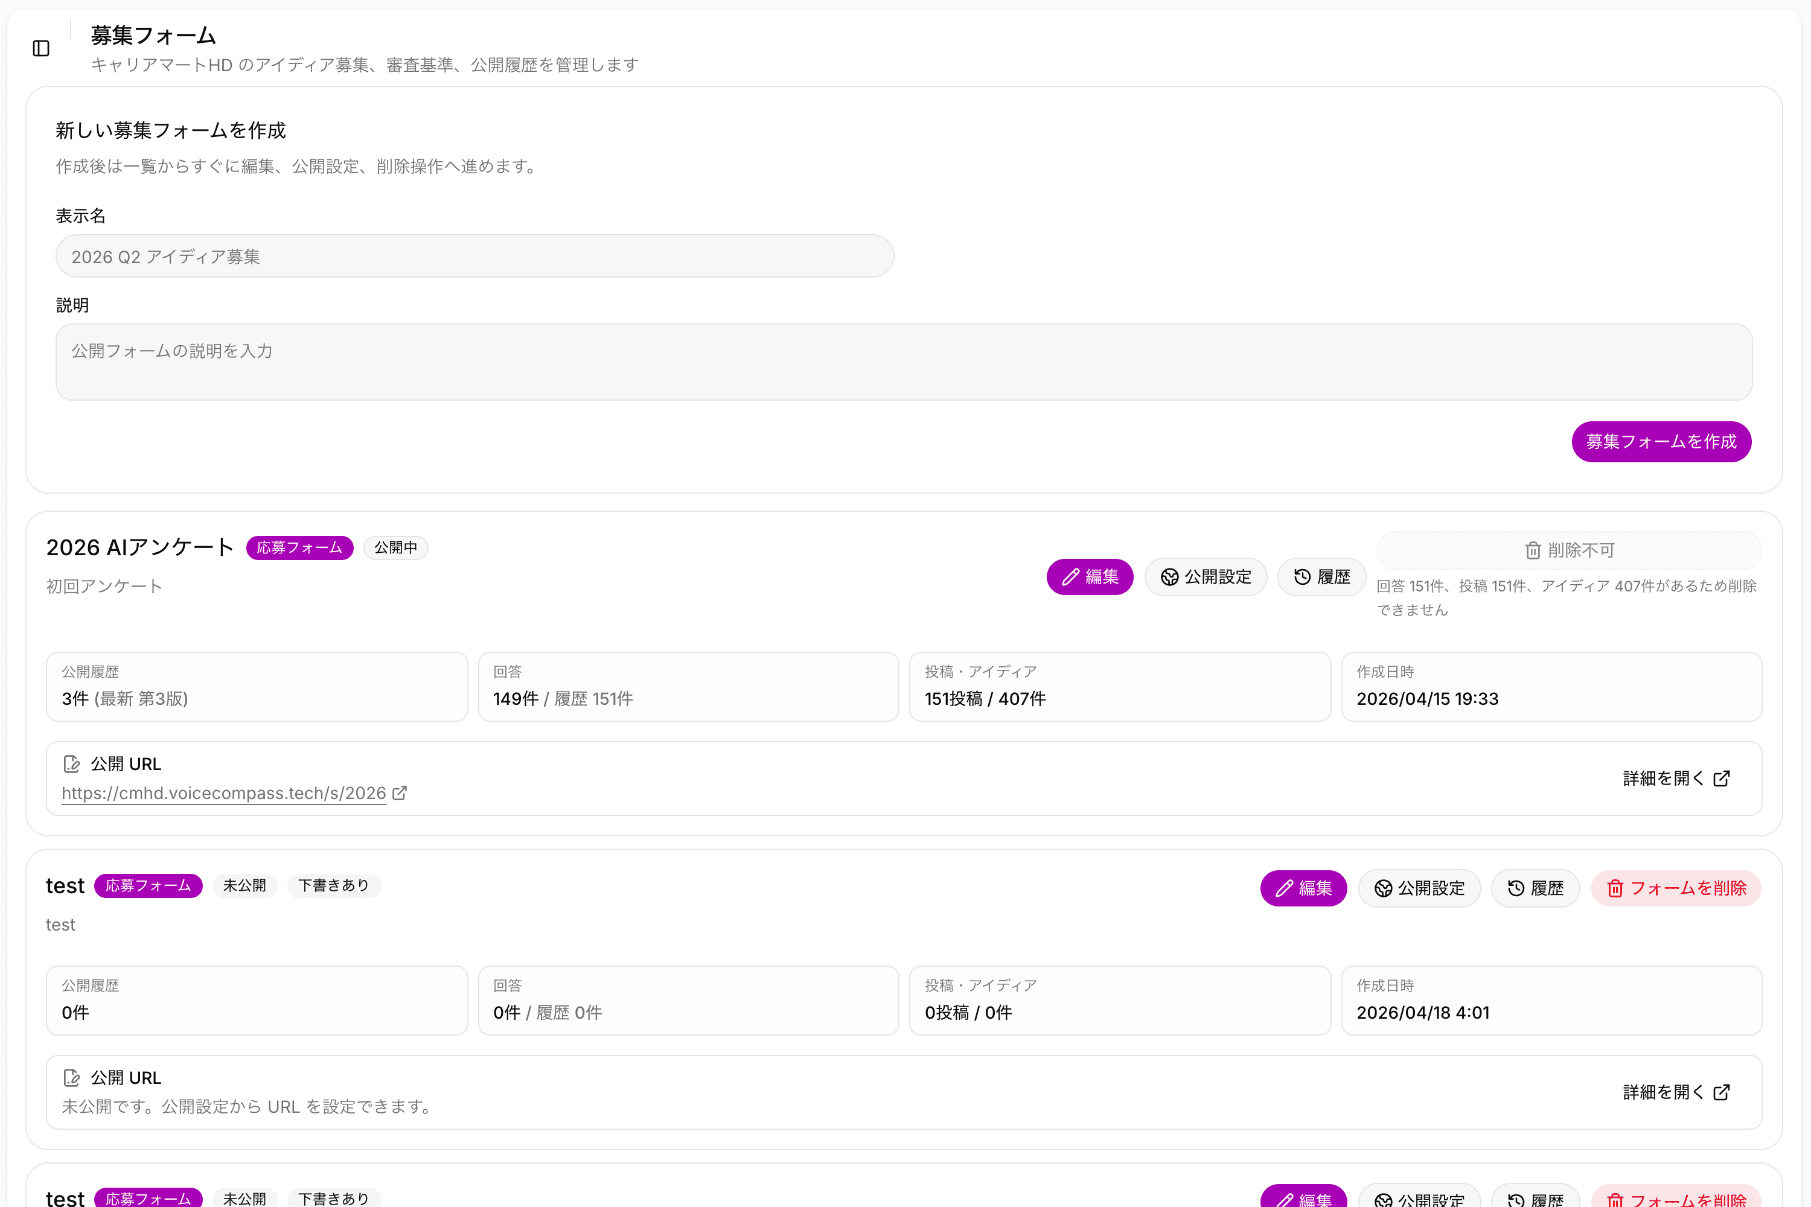
Task: Click the 2026 AIアンケート title
Action: coord(140,547)
